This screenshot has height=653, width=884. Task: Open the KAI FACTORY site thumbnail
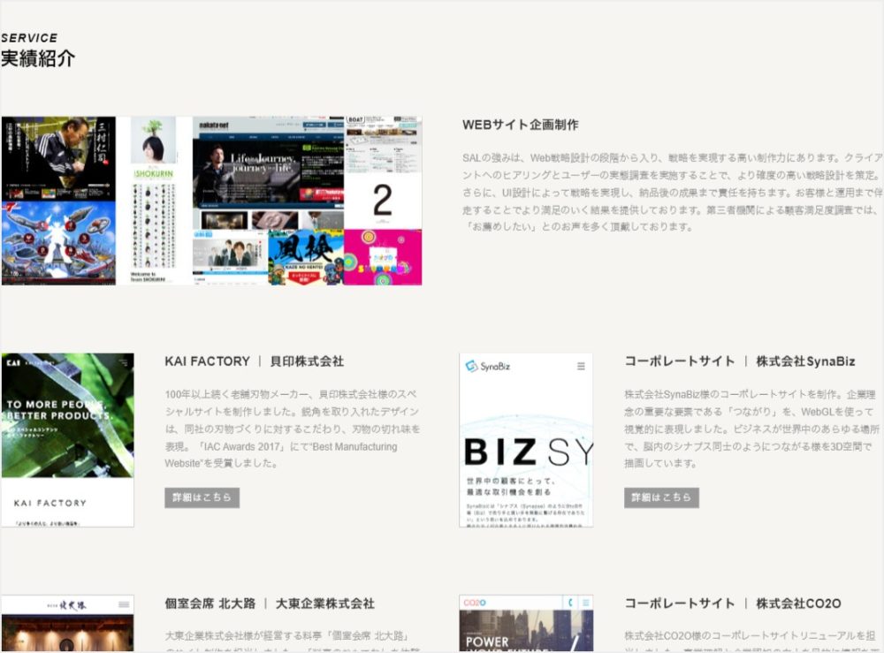(x=67, y=440)
